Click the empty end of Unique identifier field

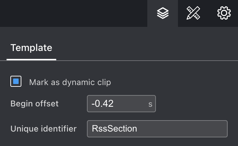tap(182, 129)
